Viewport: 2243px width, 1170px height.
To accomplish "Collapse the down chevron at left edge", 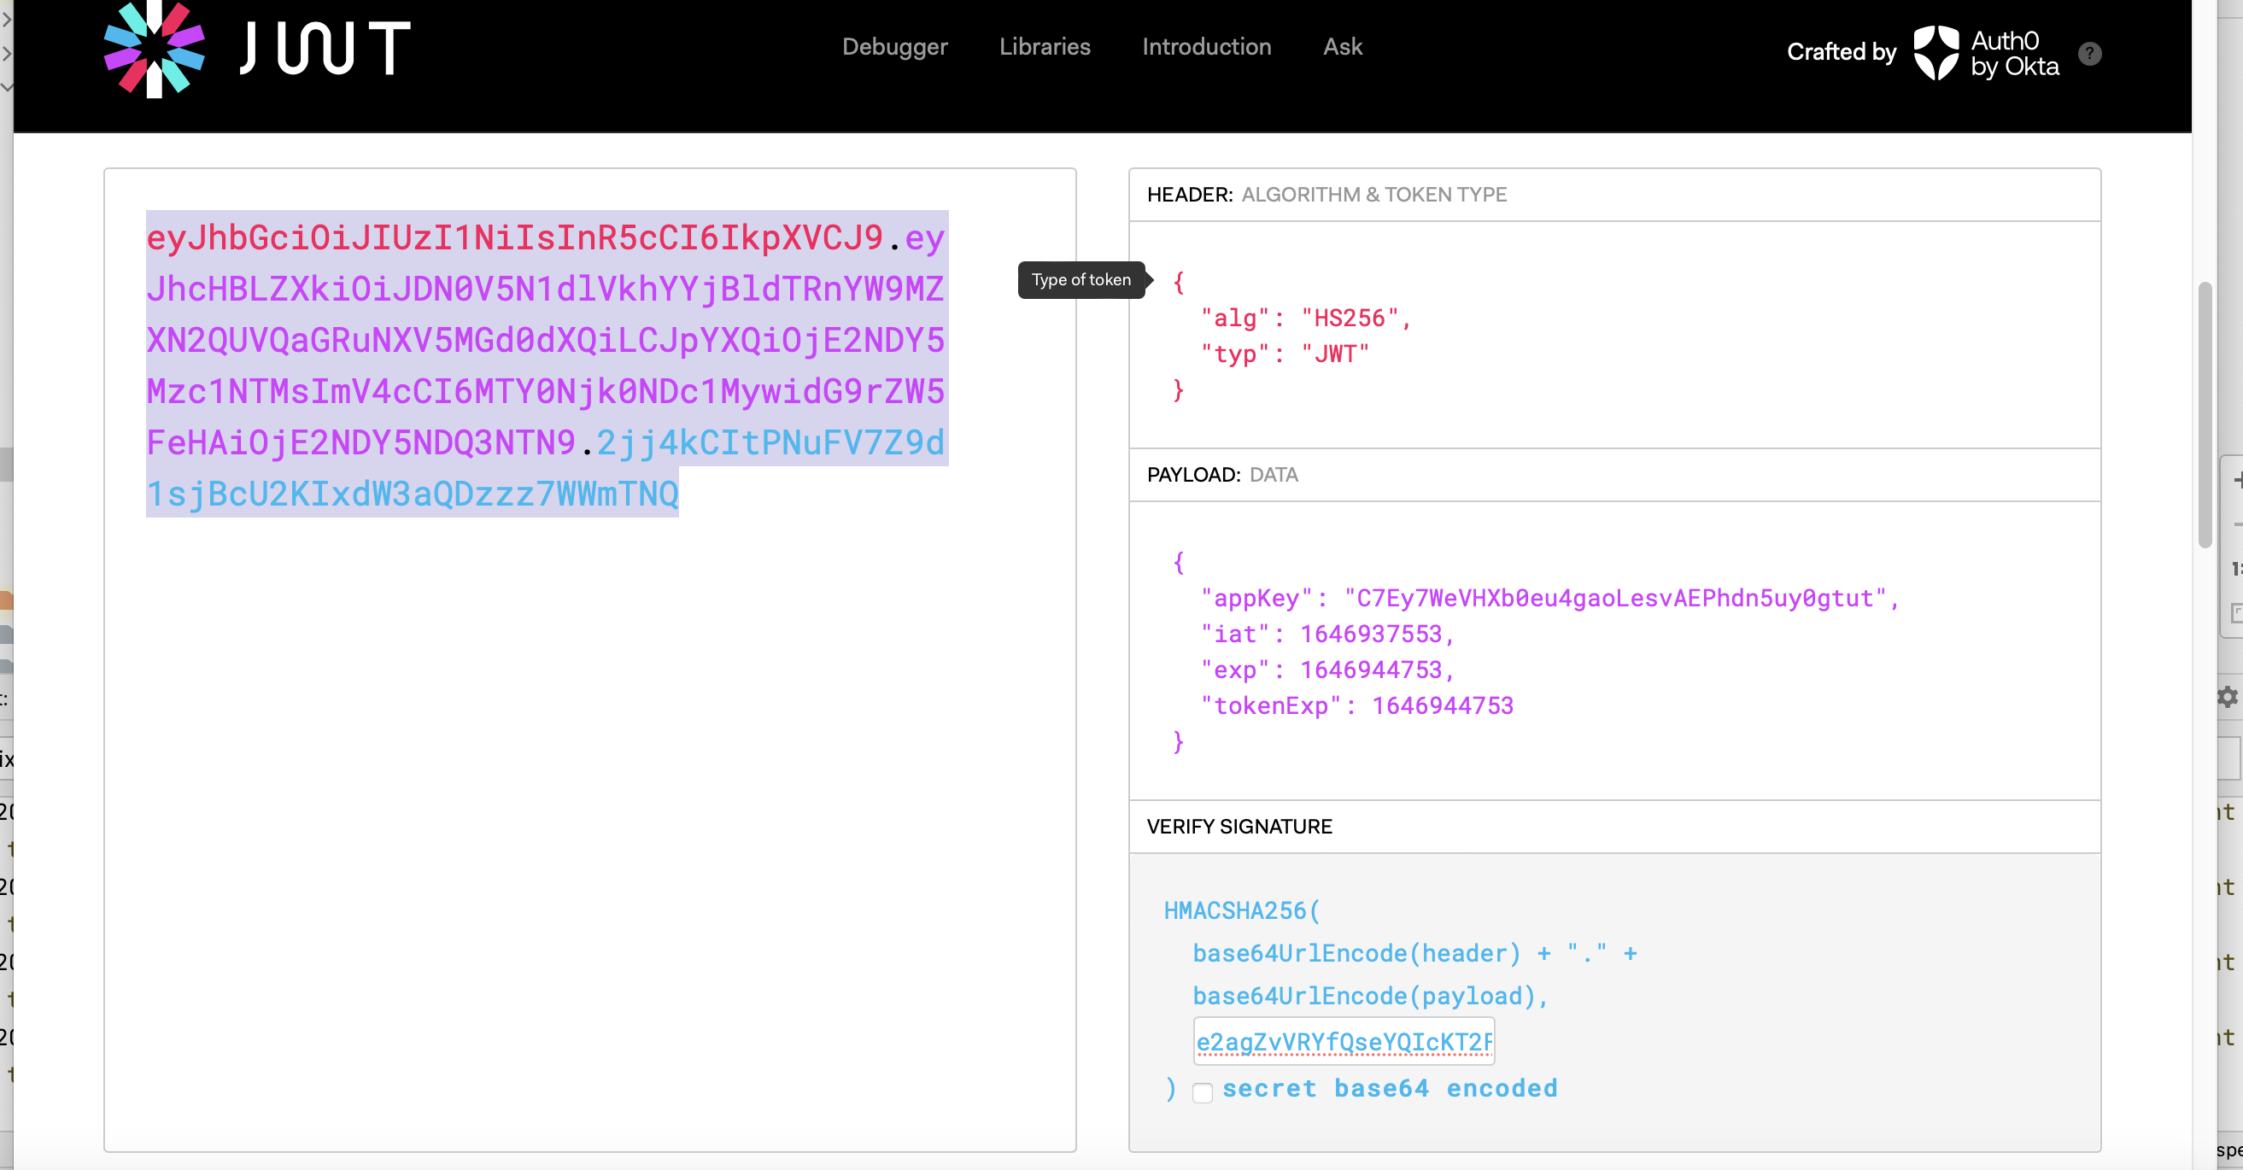I will (x=6, y=86).
